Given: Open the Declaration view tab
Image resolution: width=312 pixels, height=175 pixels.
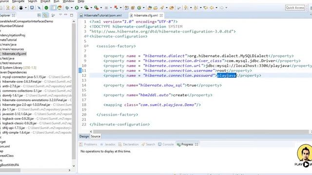Looking at the screenshot, I should (x=128, y=144).
